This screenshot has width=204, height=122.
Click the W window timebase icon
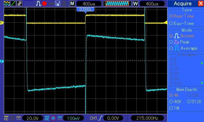tap(135, 4)
